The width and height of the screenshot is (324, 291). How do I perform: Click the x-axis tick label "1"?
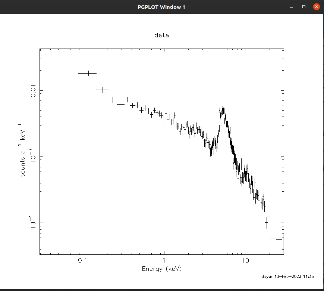pos(164,260)
